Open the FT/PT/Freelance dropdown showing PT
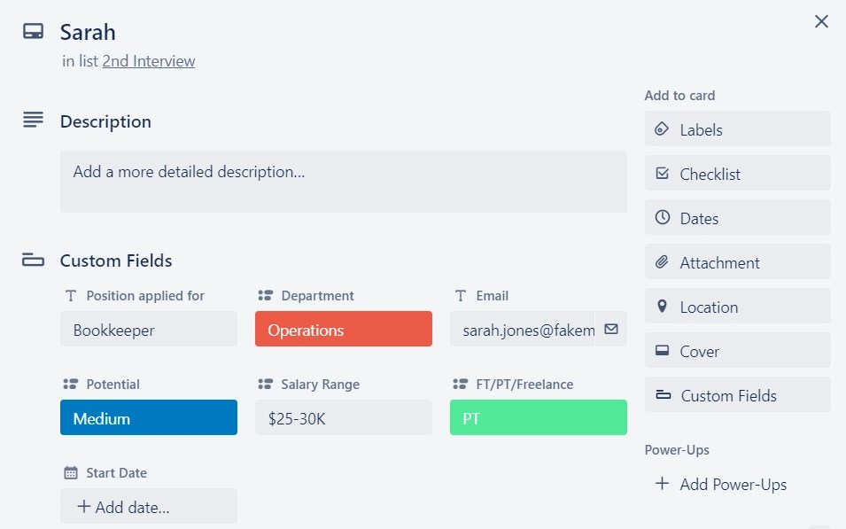846x529 pixels. point(539,417)
